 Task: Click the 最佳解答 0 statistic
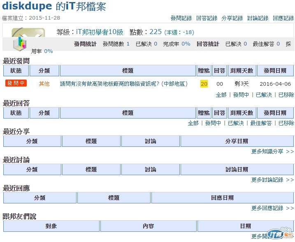click(266, 44)
